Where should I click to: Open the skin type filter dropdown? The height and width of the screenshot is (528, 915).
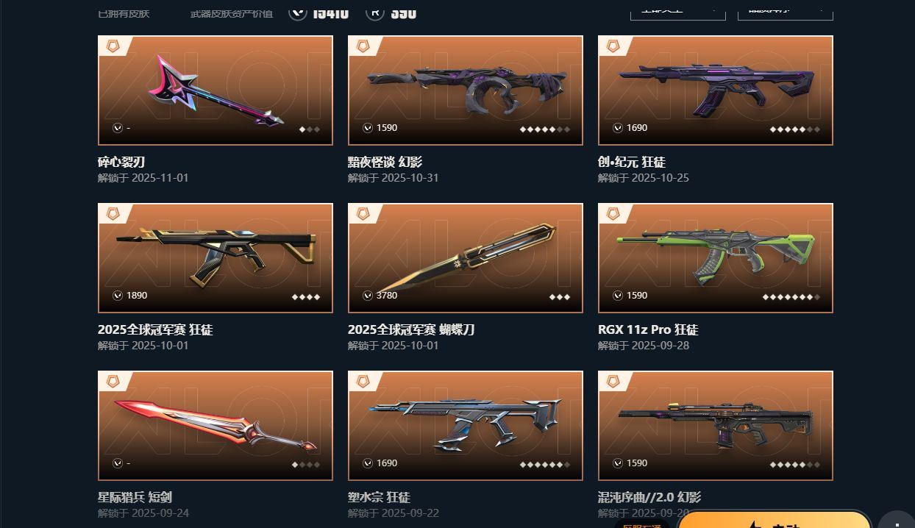click(x=678, y=10)
